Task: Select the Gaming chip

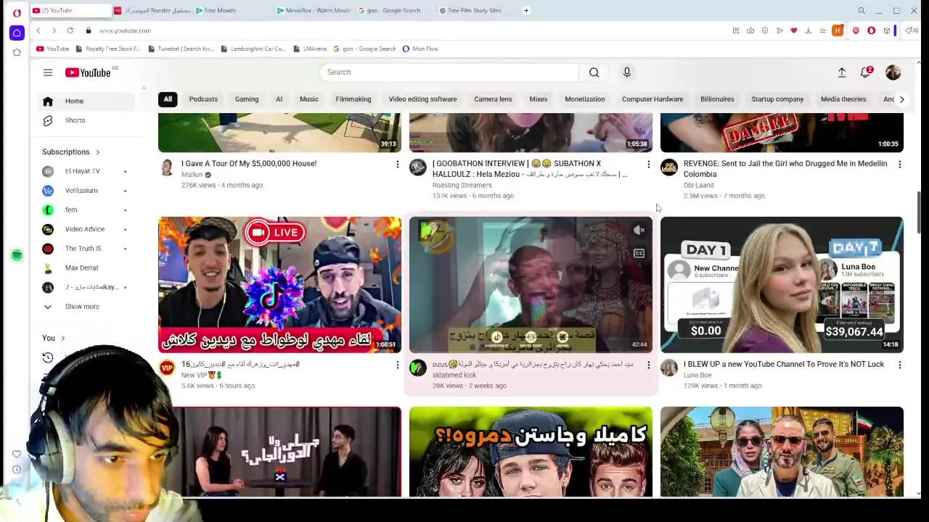Action: (x=247, y=99)
